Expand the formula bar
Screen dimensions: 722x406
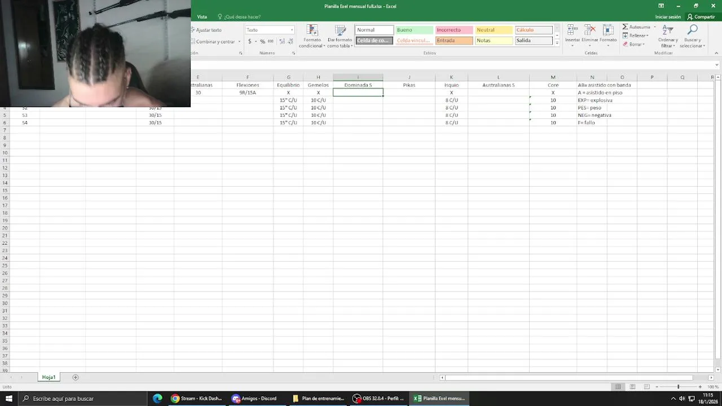coord(717,65)
